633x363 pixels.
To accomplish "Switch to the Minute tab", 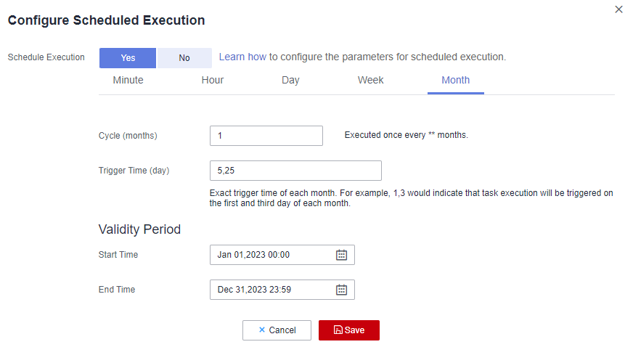I will click(x=128, y=80).
